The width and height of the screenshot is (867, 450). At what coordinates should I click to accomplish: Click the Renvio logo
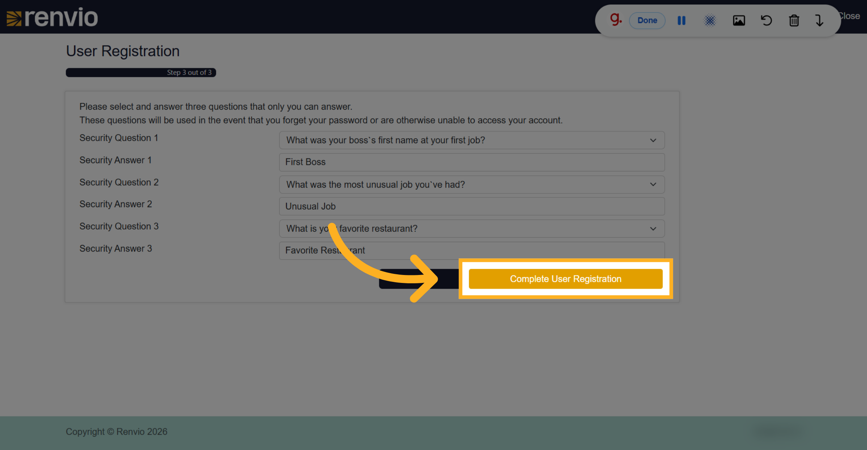pyautogui.click(x=52, y=17)
